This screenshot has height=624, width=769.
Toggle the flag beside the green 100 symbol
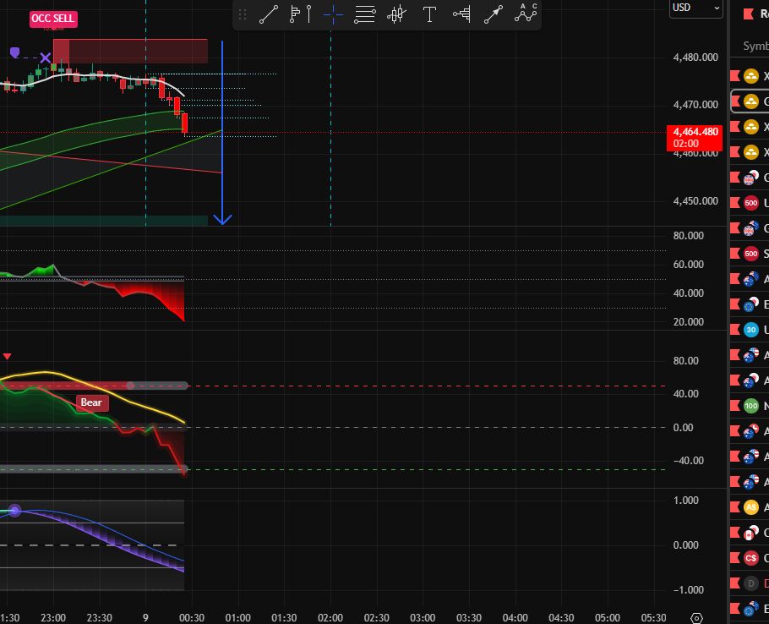735,406
